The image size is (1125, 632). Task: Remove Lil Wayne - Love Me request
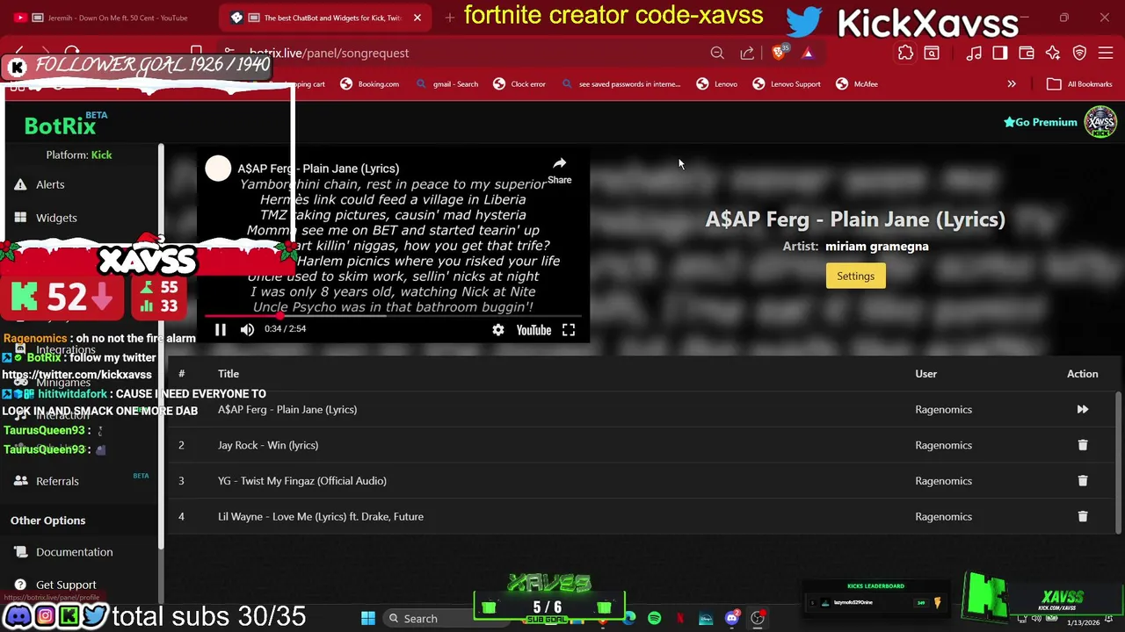click(x=1083, y=516)
